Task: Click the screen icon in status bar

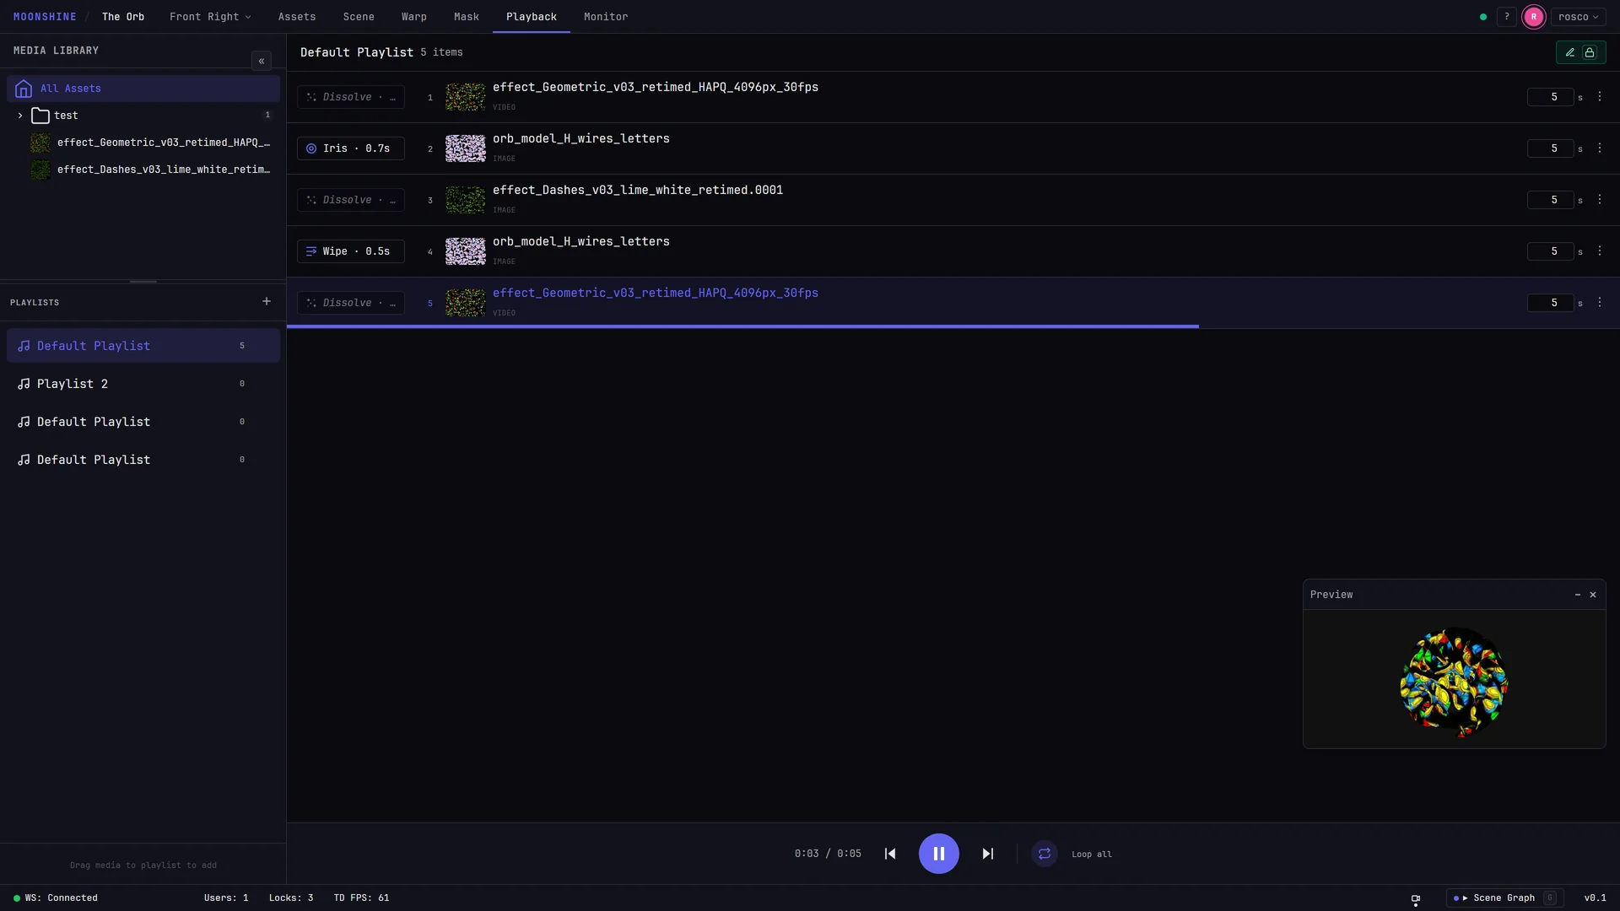Action: tap(1416, 899)
